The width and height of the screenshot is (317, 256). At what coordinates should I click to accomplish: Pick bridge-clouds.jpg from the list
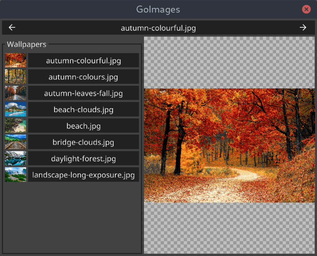tap(83, 142)
